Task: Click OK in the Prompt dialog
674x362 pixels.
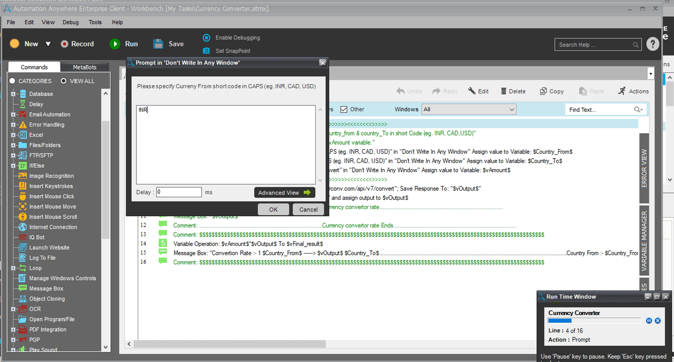Action: click(273, 210)
